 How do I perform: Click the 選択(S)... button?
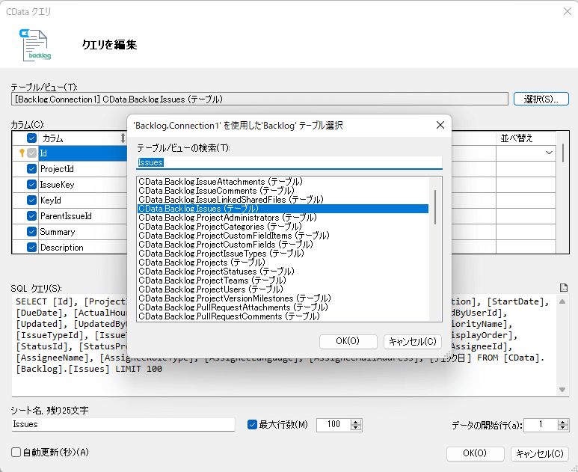pos(541,99)
